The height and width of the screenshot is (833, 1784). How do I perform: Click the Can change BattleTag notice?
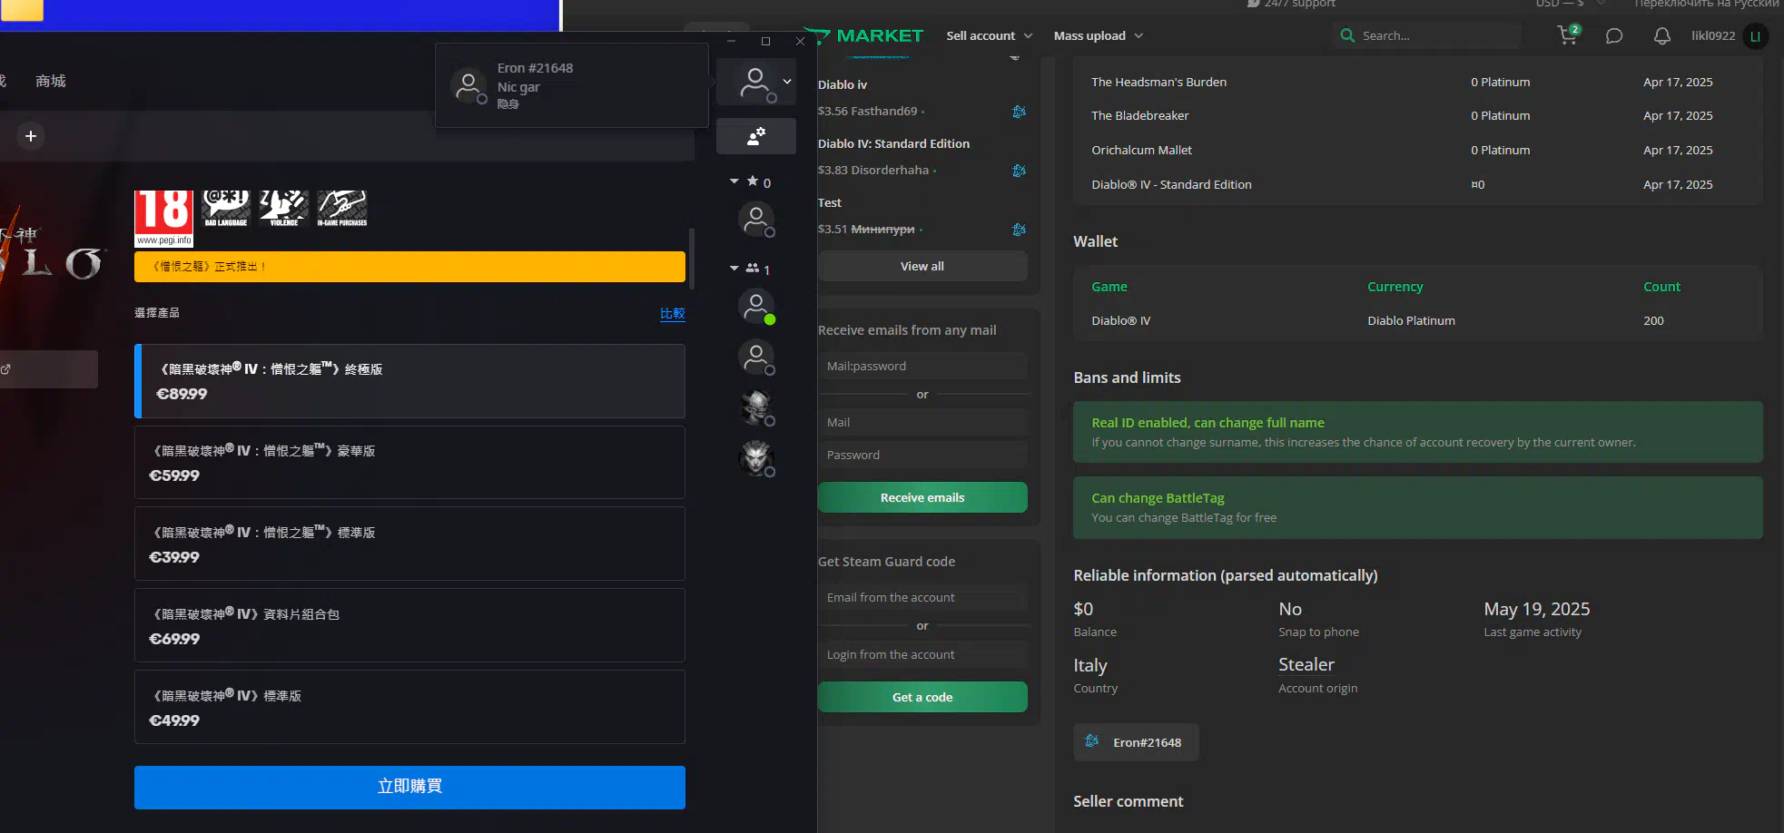[x=1418, y=507]
